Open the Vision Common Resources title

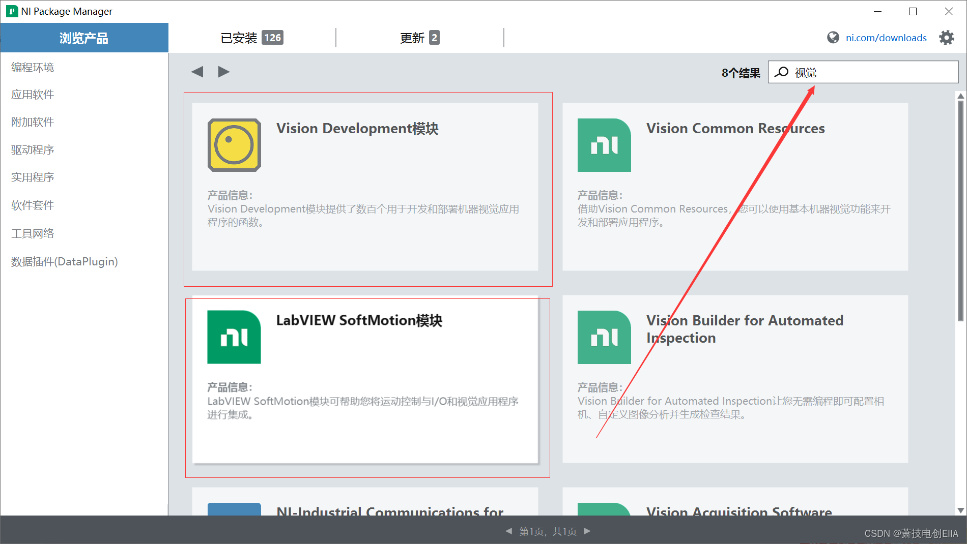coord(735,129)
